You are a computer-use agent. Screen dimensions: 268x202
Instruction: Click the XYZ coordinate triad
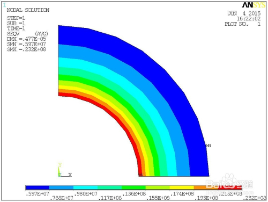[x=65, y=170]
